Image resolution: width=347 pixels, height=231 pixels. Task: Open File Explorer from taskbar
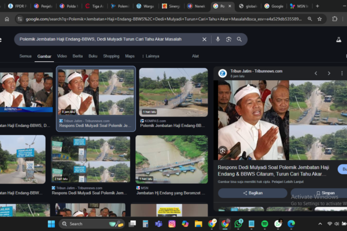click(198, 224)
